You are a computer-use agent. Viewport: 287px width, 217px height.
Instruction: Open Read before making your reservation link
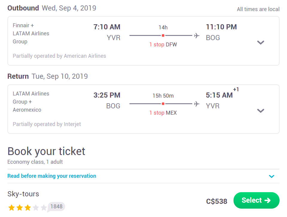tap(52, 176)
